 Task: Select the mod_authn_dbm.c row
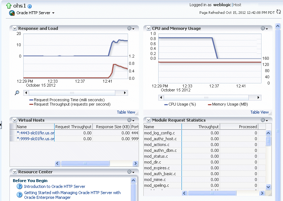(204, 150)
